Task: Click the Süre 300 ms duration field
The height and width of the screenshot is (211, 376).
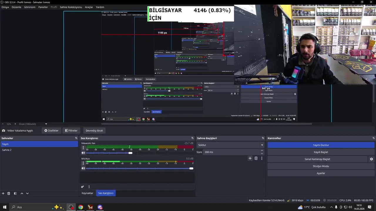Action: [x=232, y=152]
